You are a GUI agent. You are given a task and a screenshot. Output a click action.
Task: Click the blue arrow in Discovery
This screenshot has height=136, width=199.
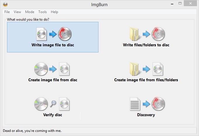[146, 104]
